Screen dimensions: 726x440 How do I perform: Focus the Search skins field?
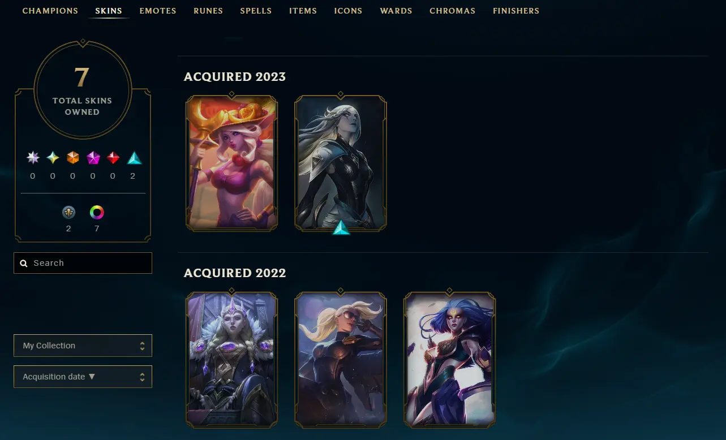pyautogui.click(x=83, y=263)
